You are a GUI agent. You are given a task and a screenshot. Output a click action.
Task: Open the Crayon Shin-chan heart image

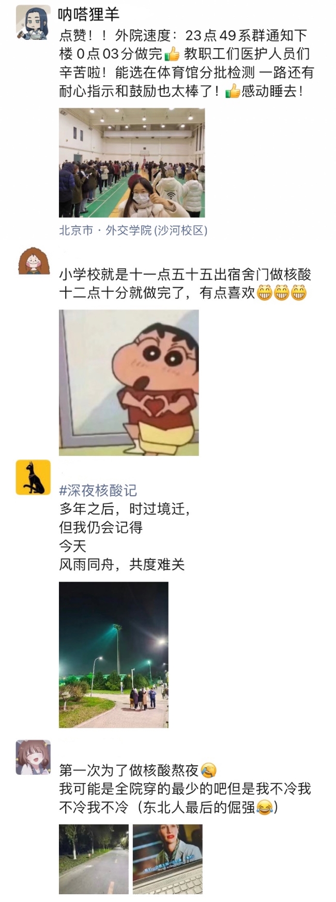129,382
